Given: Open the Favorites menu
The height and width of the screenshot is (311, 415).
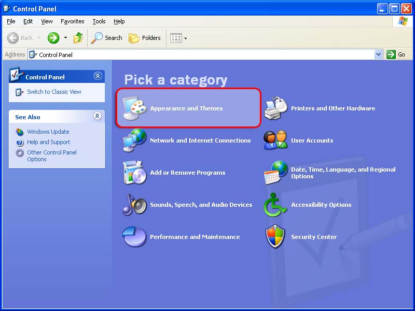Looking at the screenshot, I should pyautogui.click(x=72, y=21).
